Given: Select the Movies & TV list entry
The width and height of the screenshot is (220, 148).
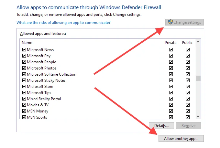Looking at the screenshot, I should [x=38, y=105].
